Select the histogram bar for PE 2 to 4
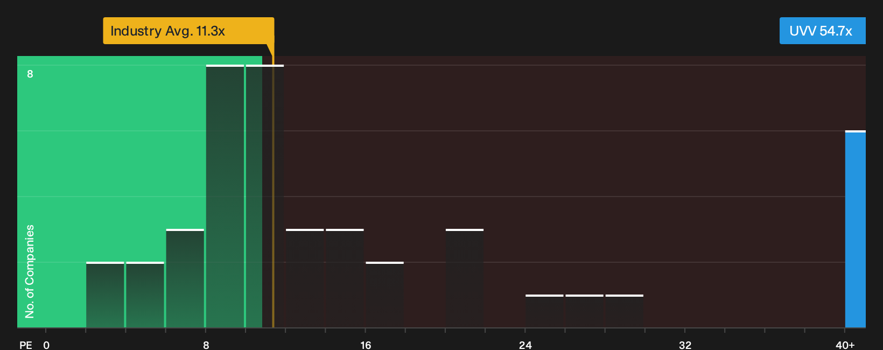 pyautogui.click(x=105, y=295)
